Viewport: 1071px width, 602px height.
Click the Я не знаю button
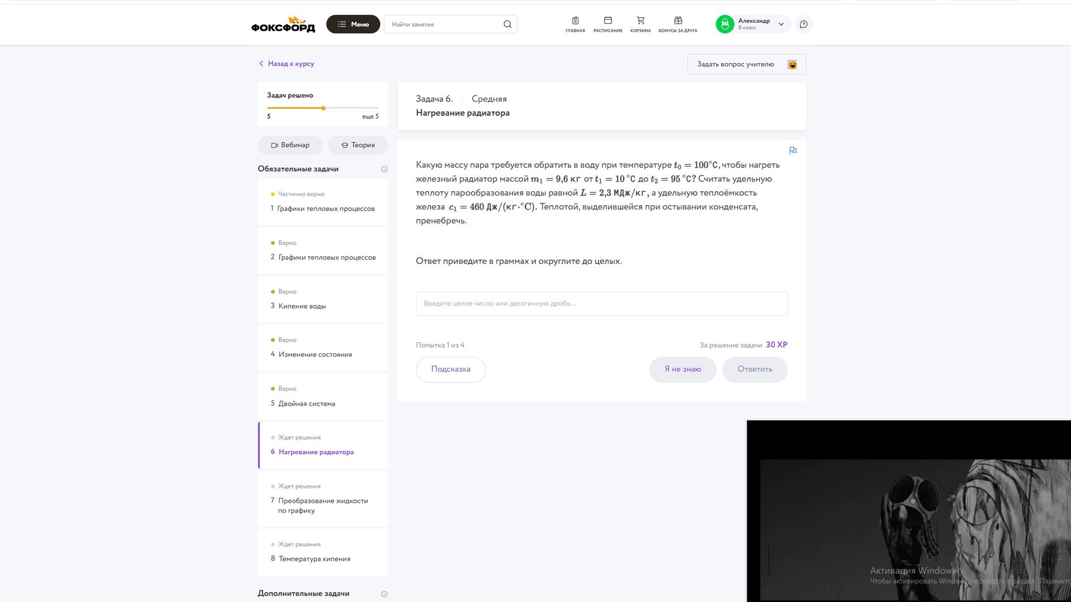click(682, 369)
